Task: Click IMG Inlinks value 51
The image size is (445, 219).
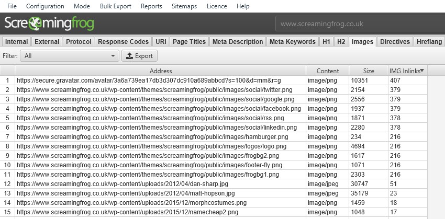Action: tap(393, 184)
